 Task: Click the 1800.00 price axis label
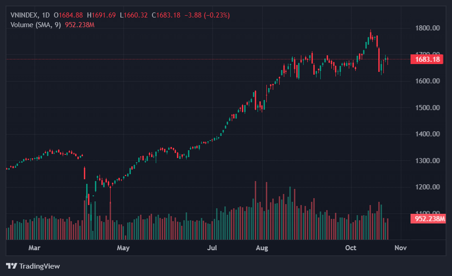427,28
